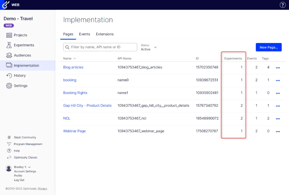Open the Booking flights page link
Image resolution: width=289 pixels, height=195 pixels.
(x=75, y=93)
